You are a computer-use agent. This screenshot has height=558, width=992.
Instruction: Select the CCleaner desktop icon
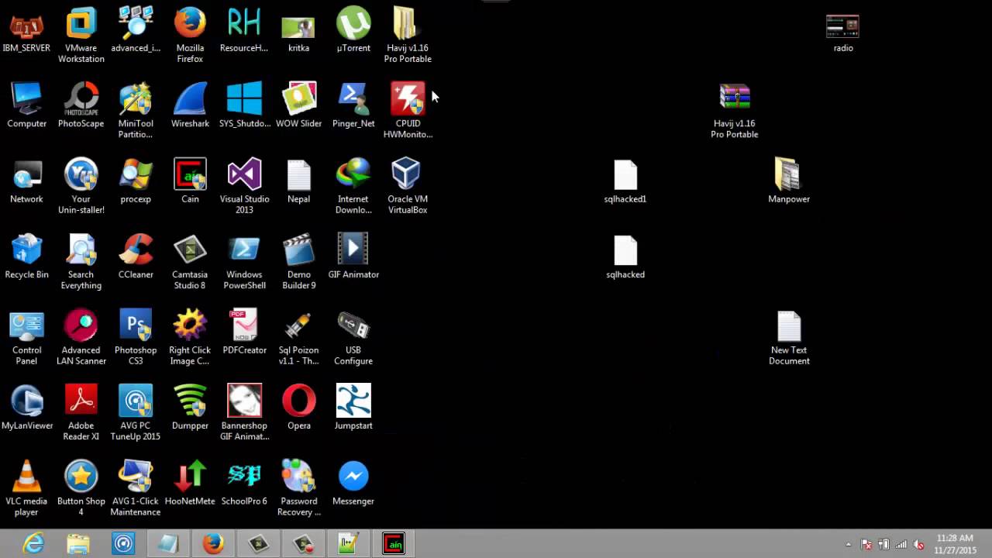coord(136,257)
